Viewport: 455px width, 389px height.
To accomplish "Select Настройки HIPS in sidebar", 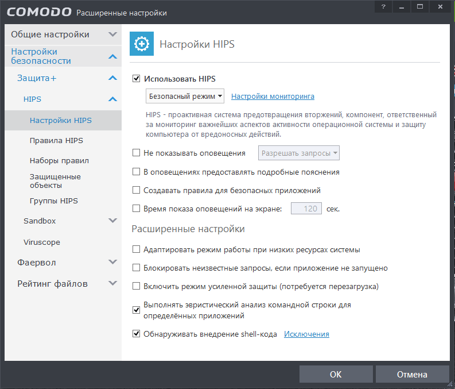I will point(63,120).
